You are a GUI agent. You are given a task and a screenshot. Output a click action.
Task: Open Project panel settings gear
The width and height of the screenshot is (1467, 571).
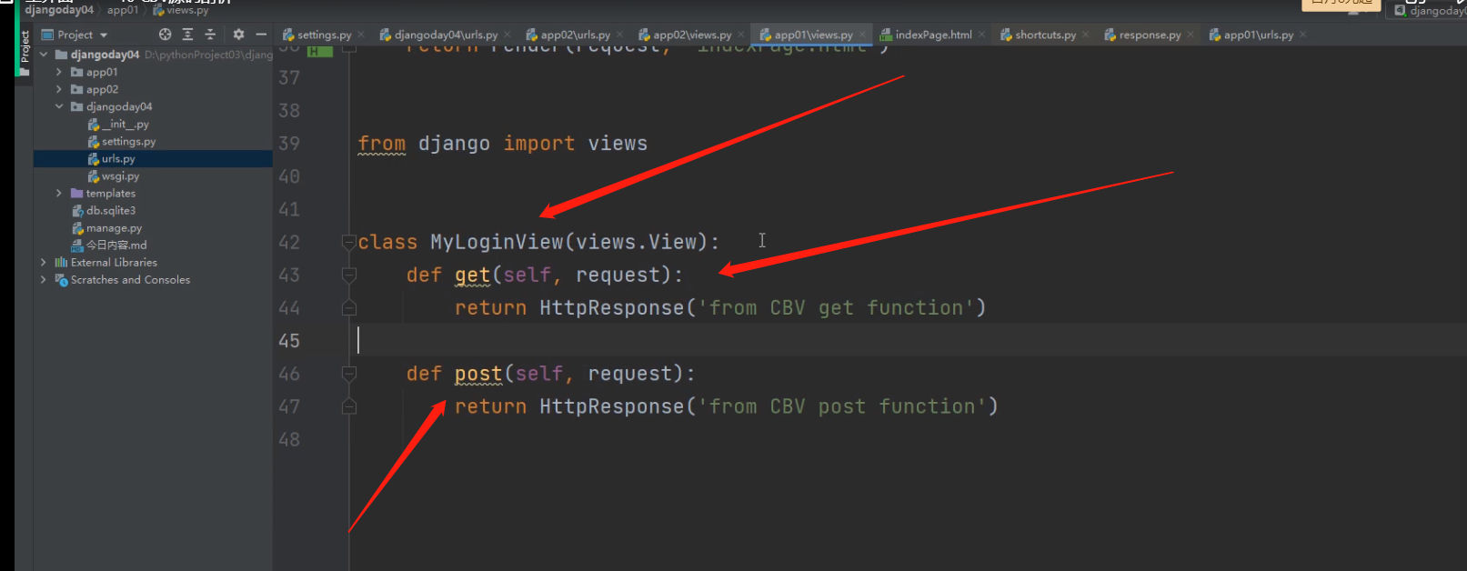pyautogui.click(x=238, y=35)
